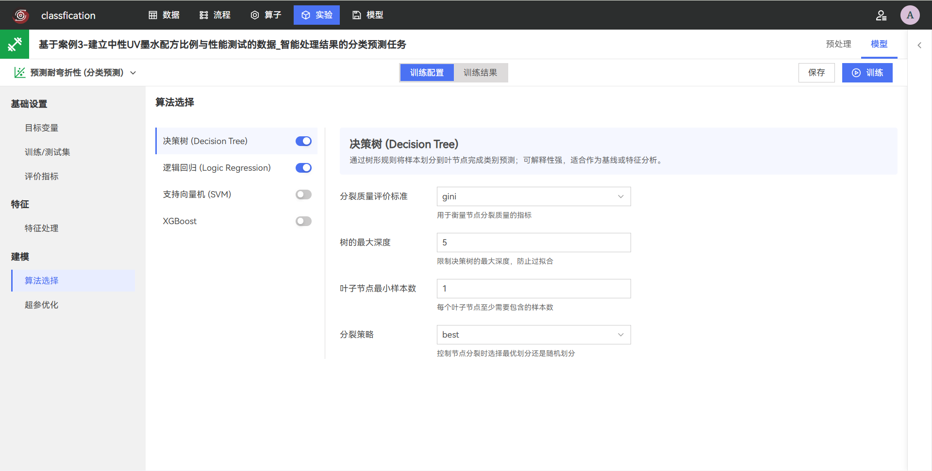Go to 评价指标 in sidebar
This screenshot has width=932, height=471.
pyautogui.click(x=42, y=177)
